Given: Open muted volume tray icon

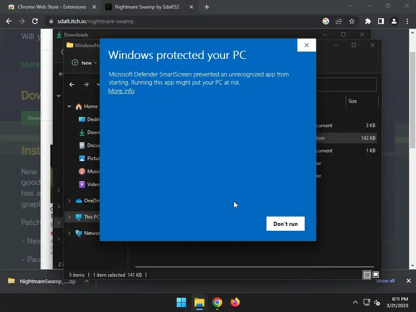Looking at the screenshot, I should tap(377, 302).
